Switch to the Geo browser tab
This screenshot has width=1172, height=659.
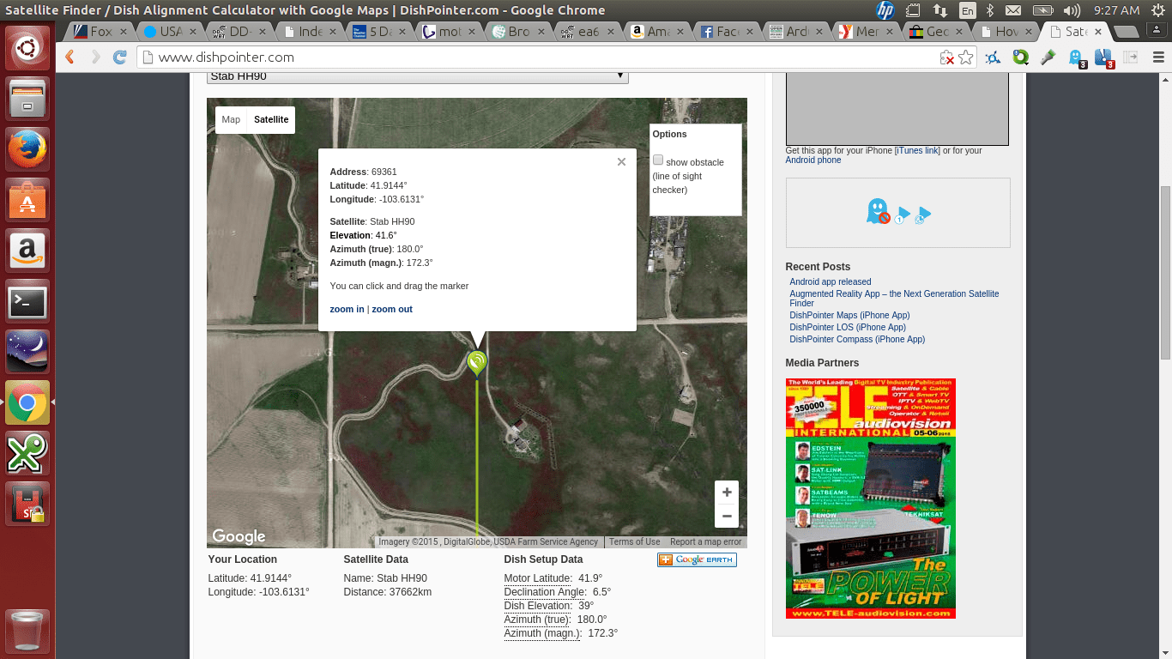click(936, 32)
